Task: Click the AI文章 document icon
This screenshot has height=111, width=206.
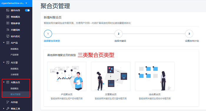Action: click(8, 62)
